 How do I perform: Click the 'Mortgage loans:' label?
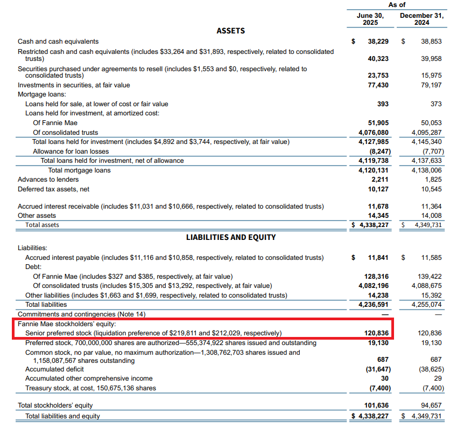[x=42, y=94]
